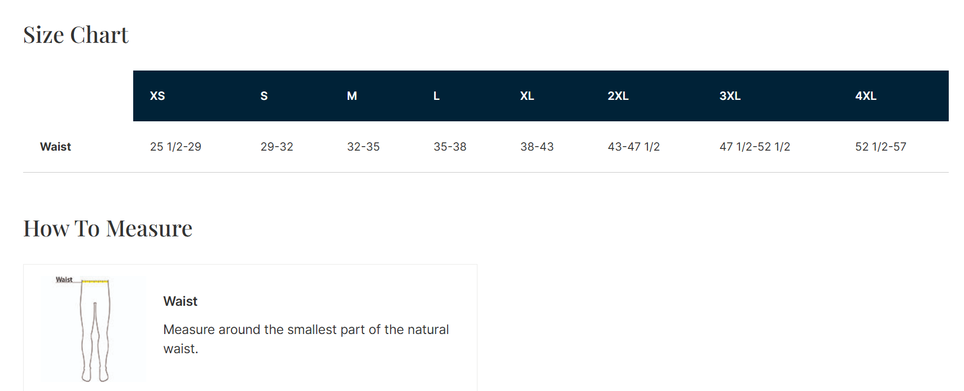Select the 25 1/2-29 waist value
Viewport: 964px width, 391px height.
pyautogui.click(x=176, y=147)
